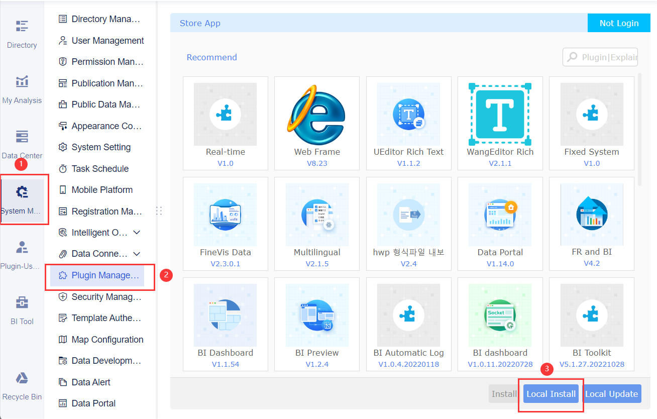Collapse the left menu panel handle
The image size is (657, 419).
pyautogui.click(x=159, y=211)
